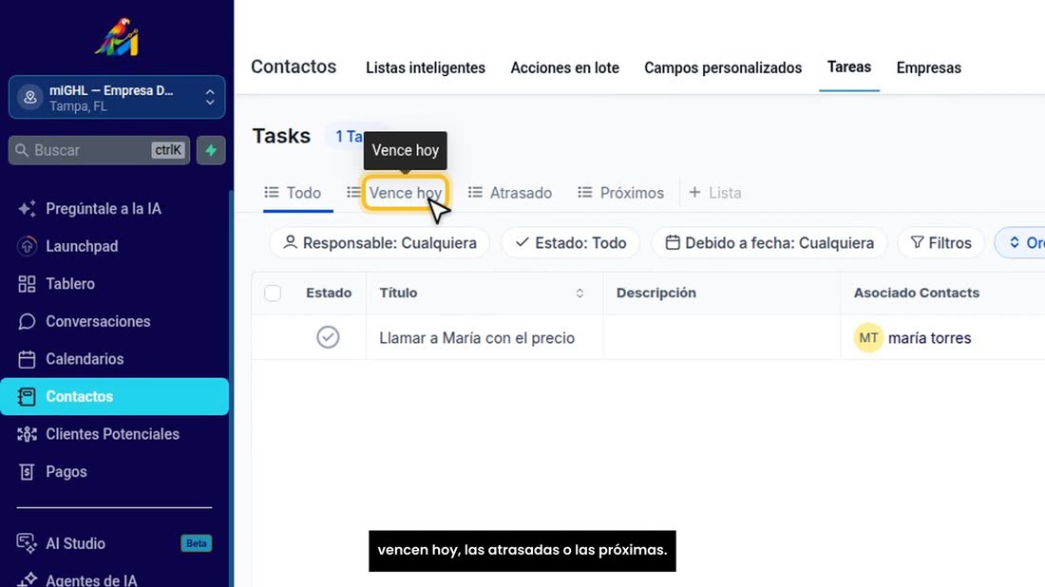Image resolution: width=1045 pixels, height=587 pixels.
Task: Click the AI Studio icon
Action: (x=27, y=543)
